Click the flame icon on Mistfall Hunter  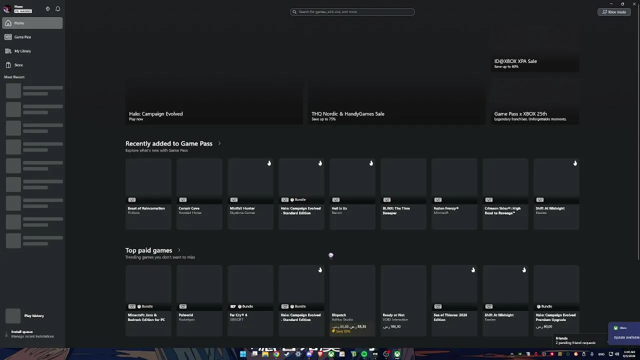tap(269, 163)
